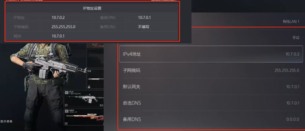Select the 备用DNS setting row

pyautogui.click(x=211, y=119)
